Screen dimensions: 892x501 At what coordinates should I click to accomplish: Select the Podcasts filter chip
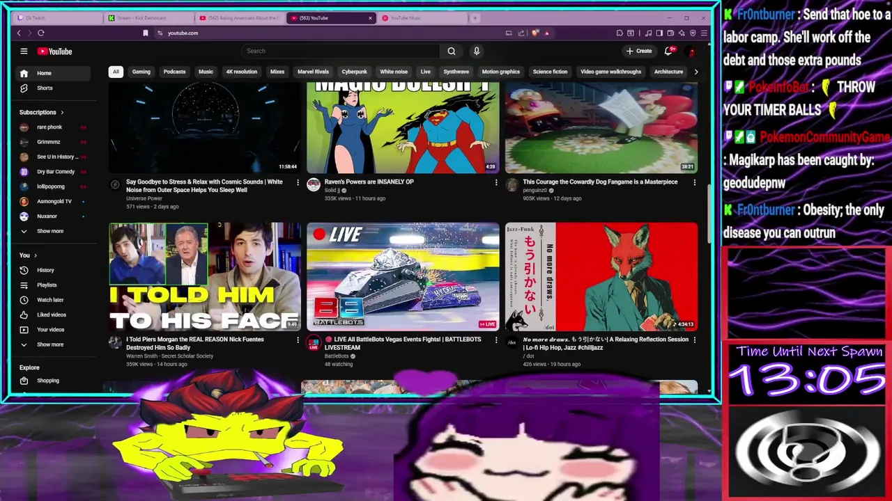point(174,72)
